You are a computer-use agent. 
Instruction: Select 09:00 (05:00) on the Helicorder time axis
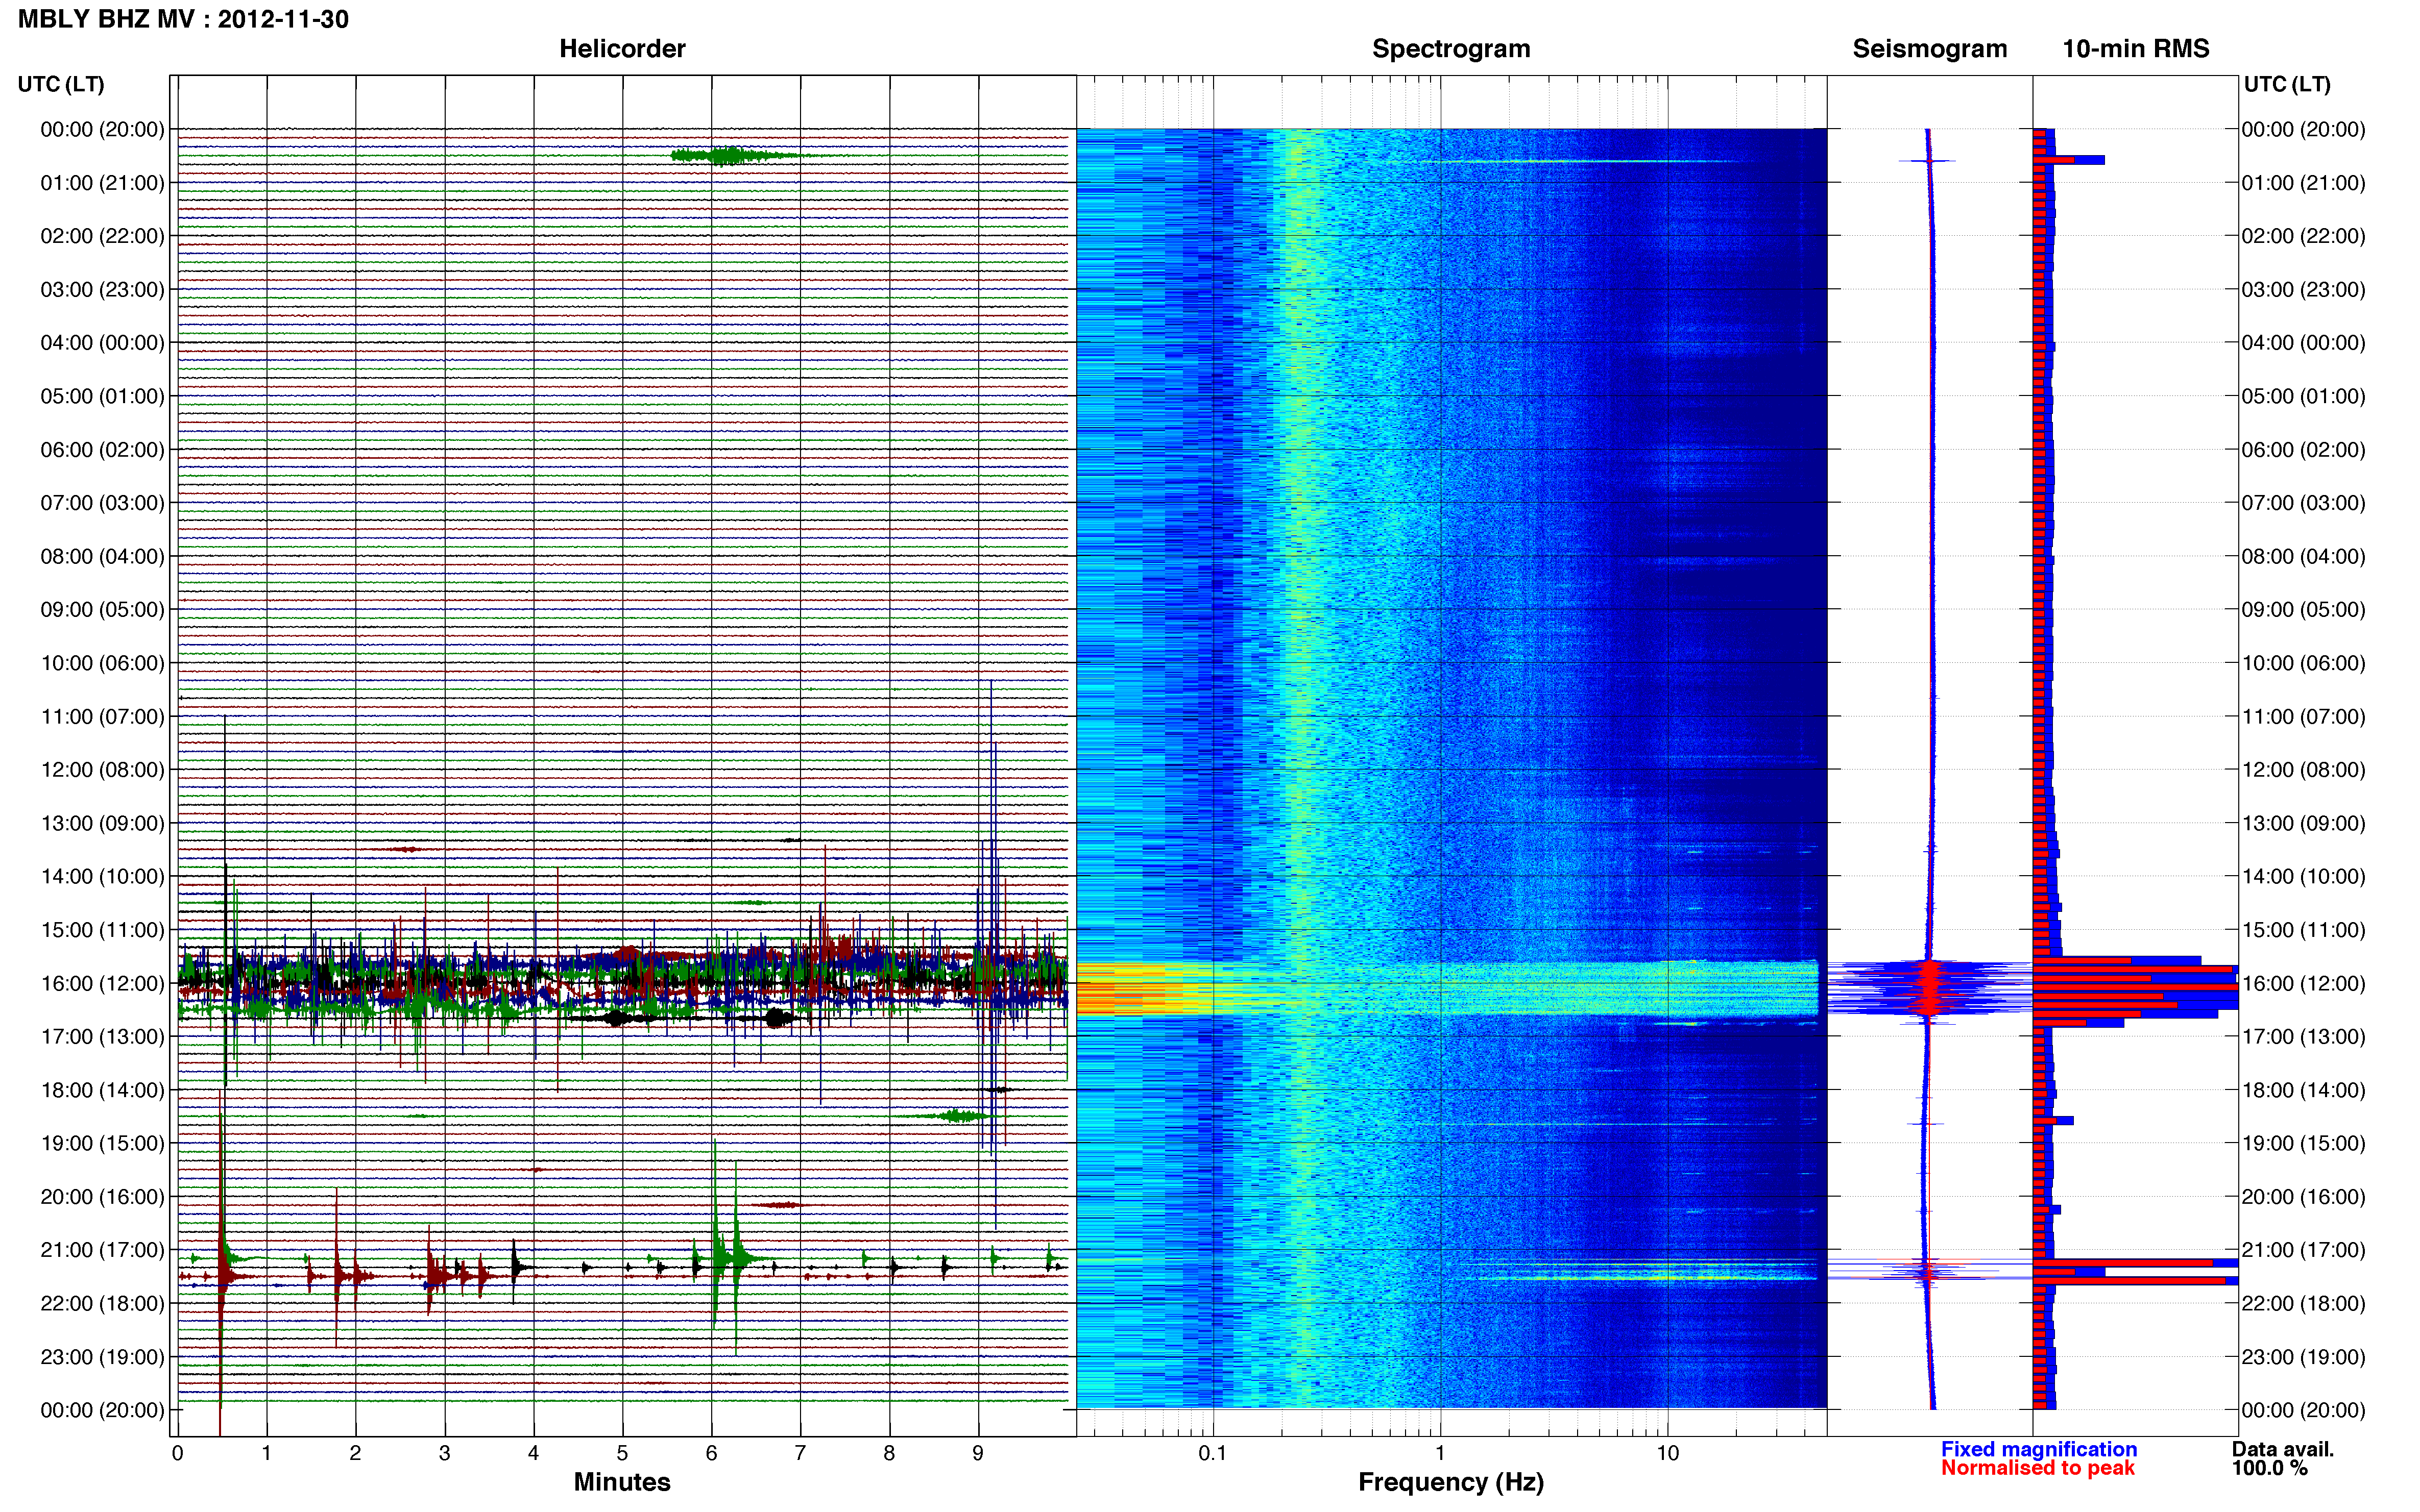click(x=102, y=610)
